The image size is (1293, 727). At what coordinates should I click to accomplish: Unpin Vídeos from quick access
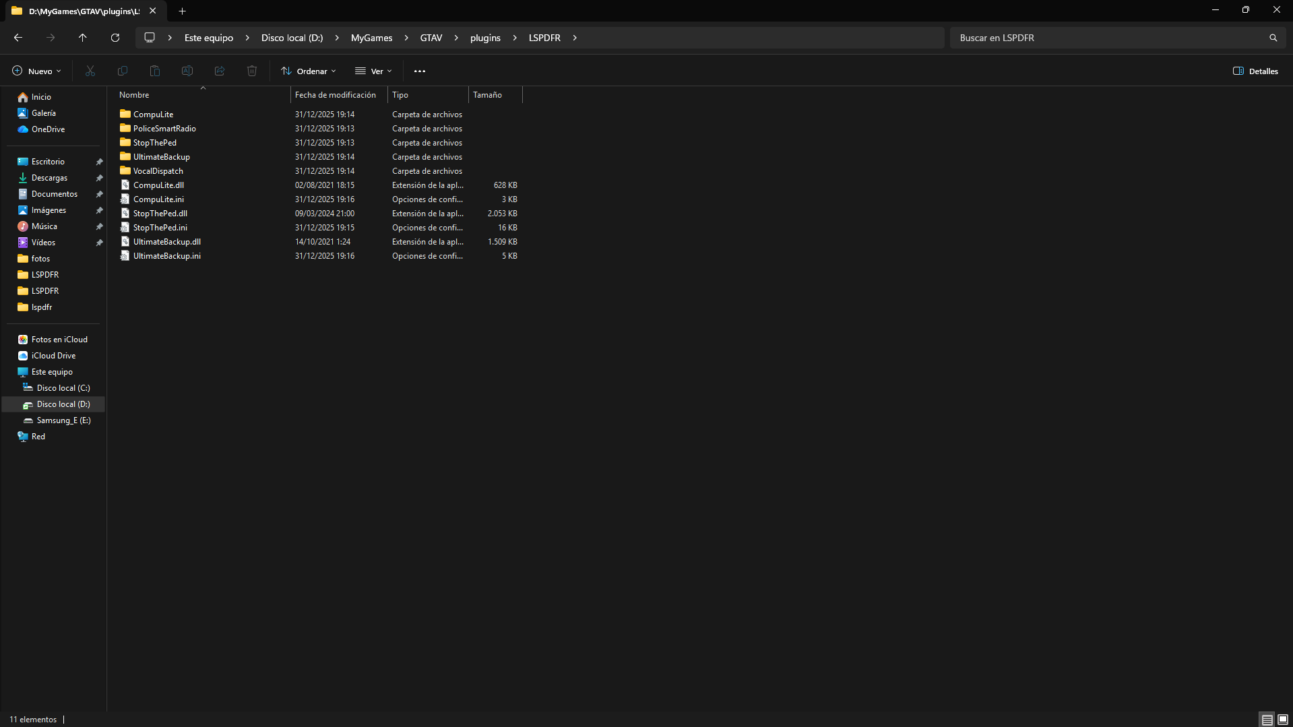coord(100,243)
